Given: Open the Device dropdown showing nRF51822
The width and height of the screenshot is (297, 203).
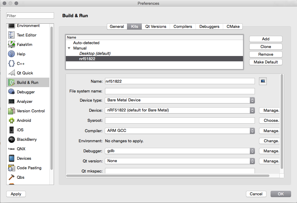Looking at the screenshot, I should tap(180, 110).
